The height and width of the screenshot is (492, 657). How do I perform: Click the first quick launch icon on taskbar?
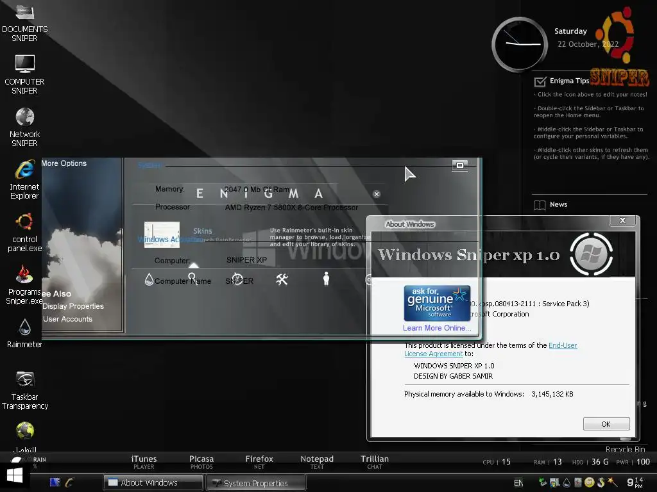pyautogui.click(x=55, y=482)
